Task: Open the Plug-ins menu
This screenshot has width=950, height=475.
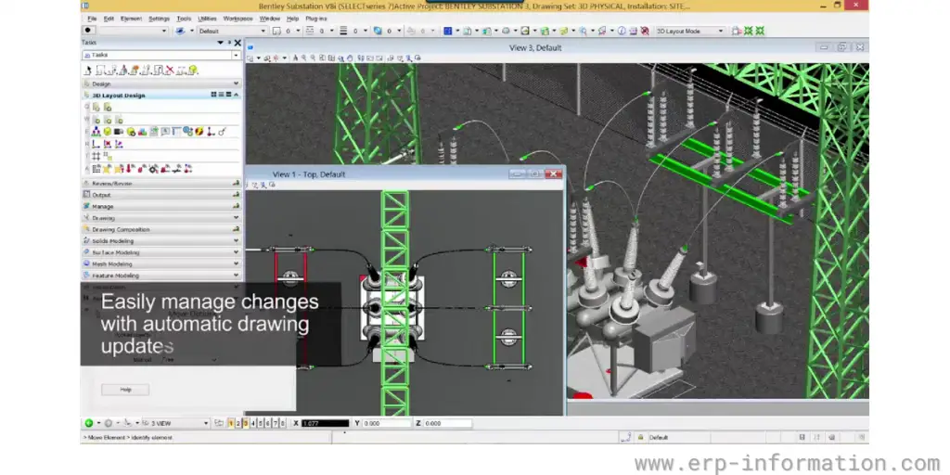Action: tap(317, 19)
